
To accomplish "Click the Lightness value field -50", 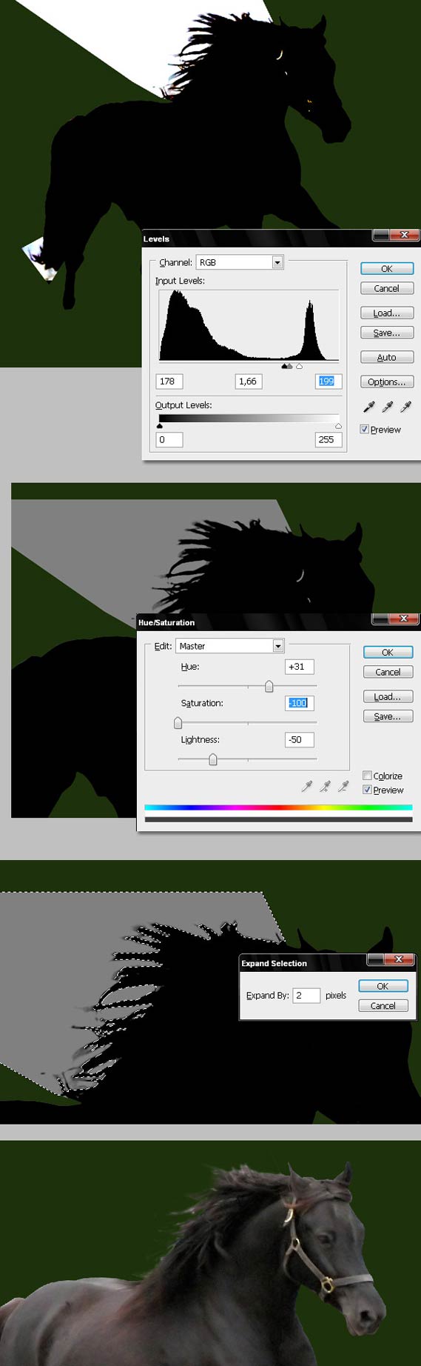I will 300,739.
